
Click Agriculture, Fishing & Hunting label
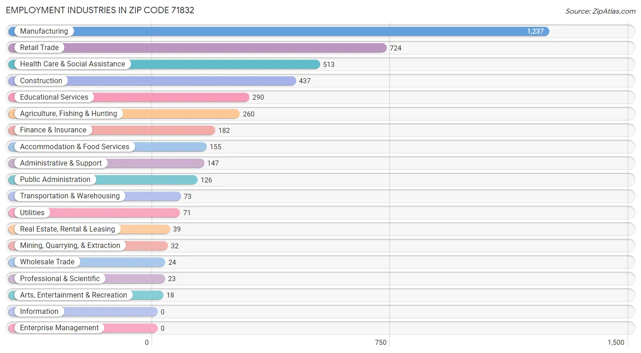pyautogui.click(x=68, y=114)
